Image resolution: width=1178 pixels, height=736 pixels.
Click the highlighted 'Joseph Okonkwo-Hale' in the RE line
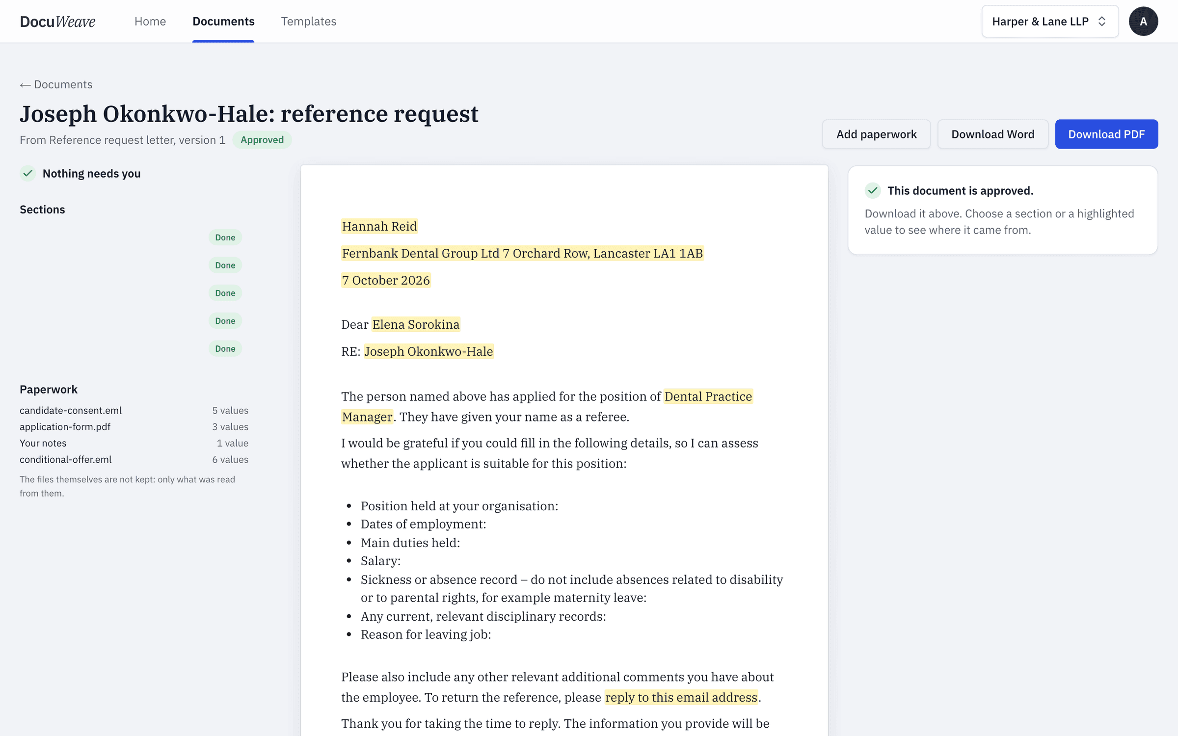point(428,351)
